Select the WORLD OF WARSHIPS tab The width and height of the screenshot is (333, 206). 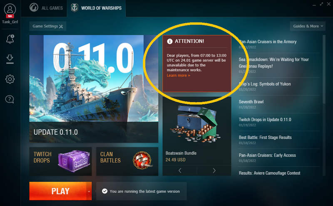click(x=96, y=8)
